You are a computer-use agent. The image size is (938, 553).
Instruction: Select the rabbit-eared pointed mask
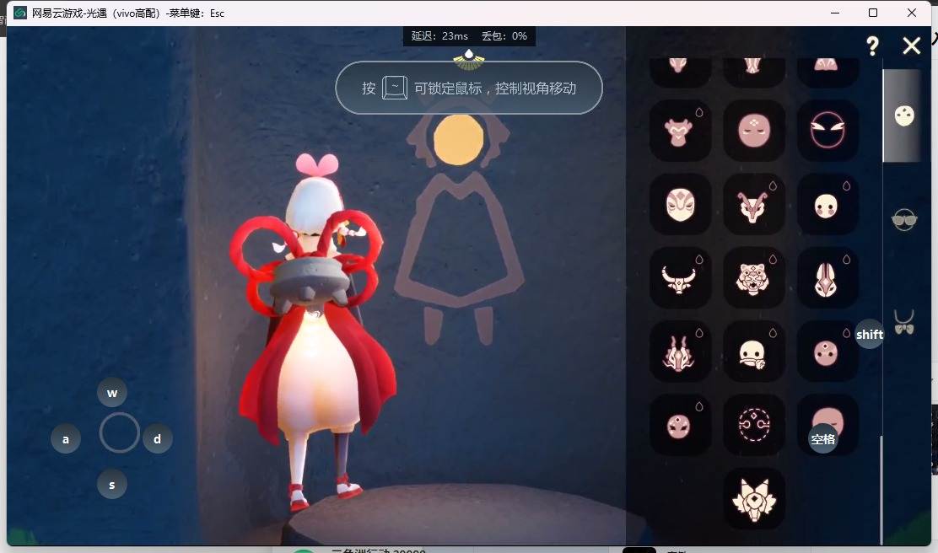[827, 278]
